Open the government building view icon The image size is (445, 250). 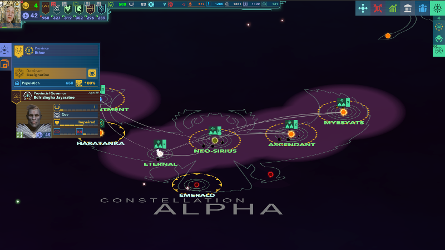click(x=408, y=8)
